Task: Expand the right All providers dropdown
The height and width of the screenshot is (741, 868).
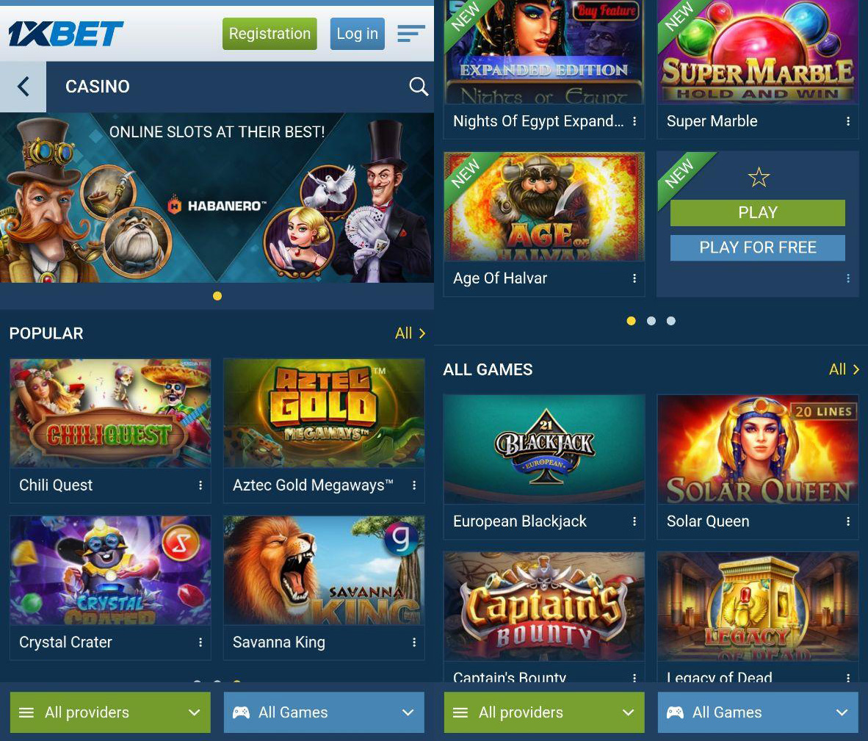Action: coord(544,712)
